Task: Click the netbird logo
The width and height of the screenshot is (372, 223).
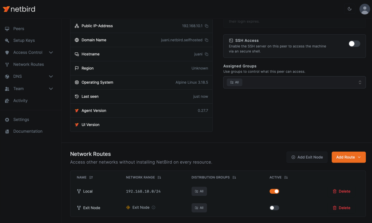Action: coord(19,9)
